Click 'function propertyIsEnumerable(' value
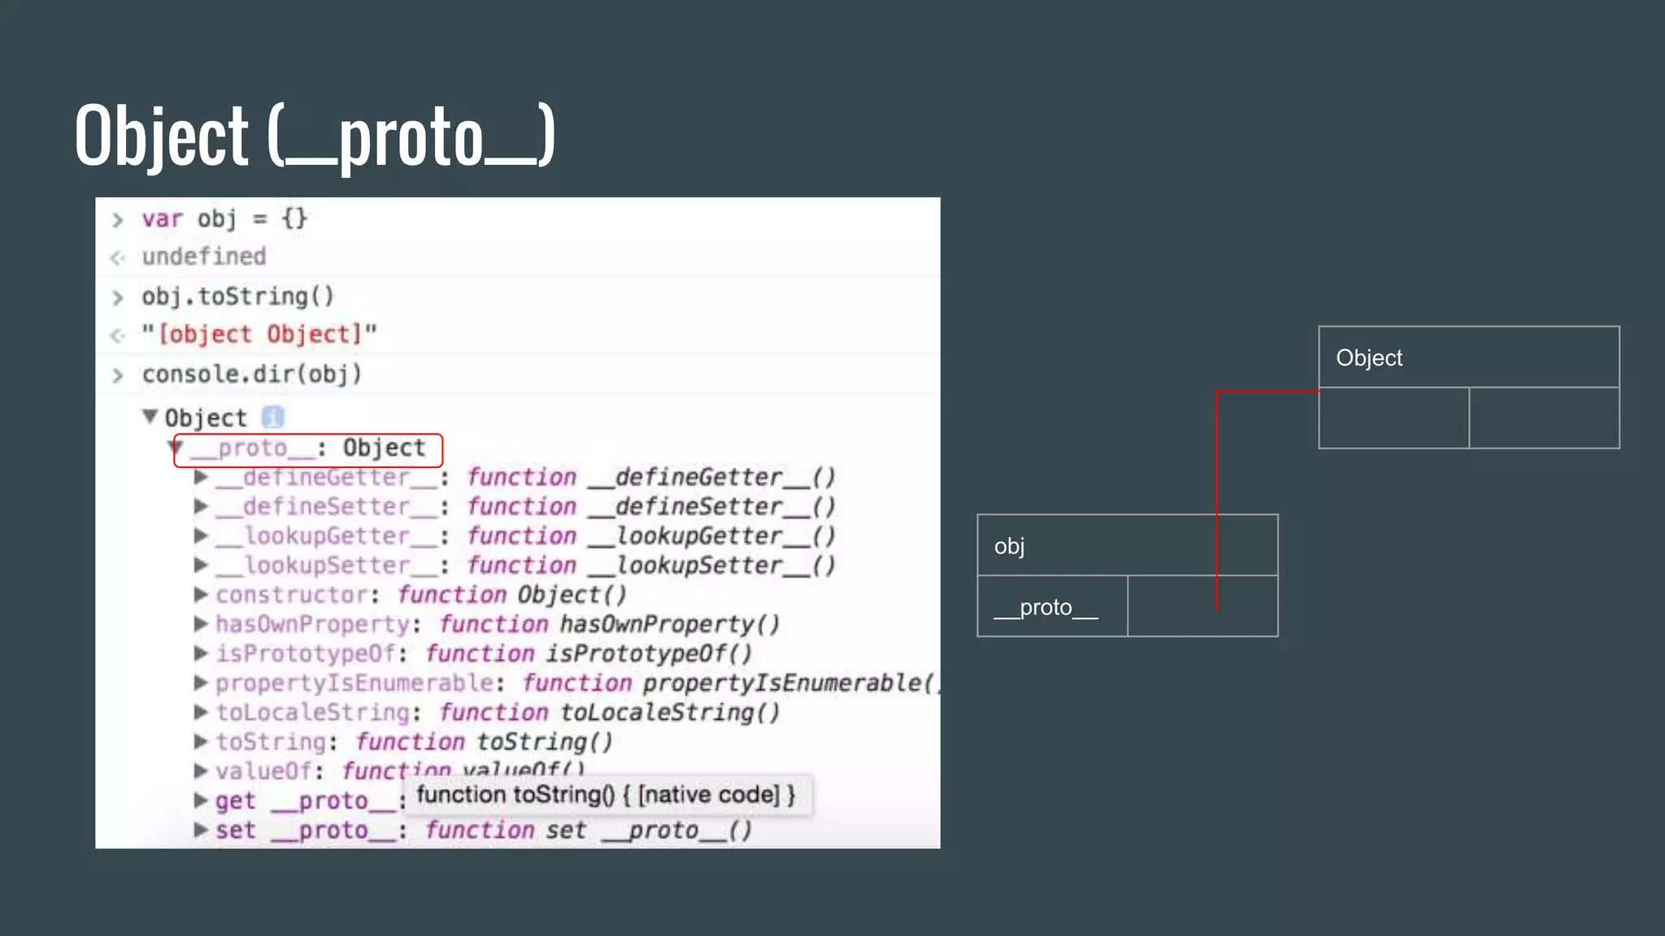The image size is (1665, 936). (730, 682)
